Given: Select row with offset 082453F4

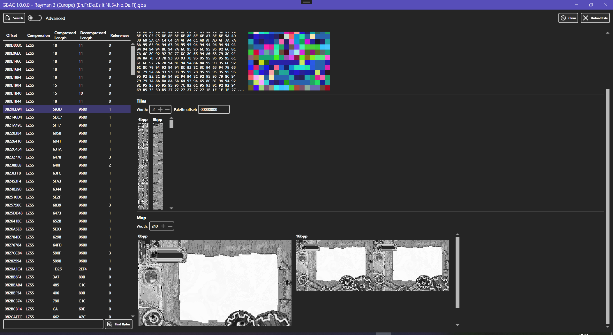Looking at the screenshot, I should click(x=67, y=181).
